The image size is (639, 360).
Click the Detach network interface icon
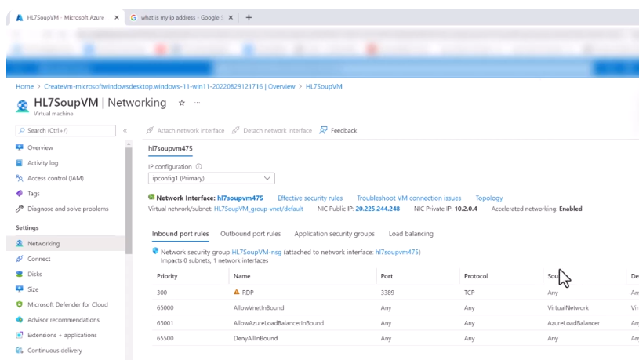pyautogui.click(x=235, y=130)
